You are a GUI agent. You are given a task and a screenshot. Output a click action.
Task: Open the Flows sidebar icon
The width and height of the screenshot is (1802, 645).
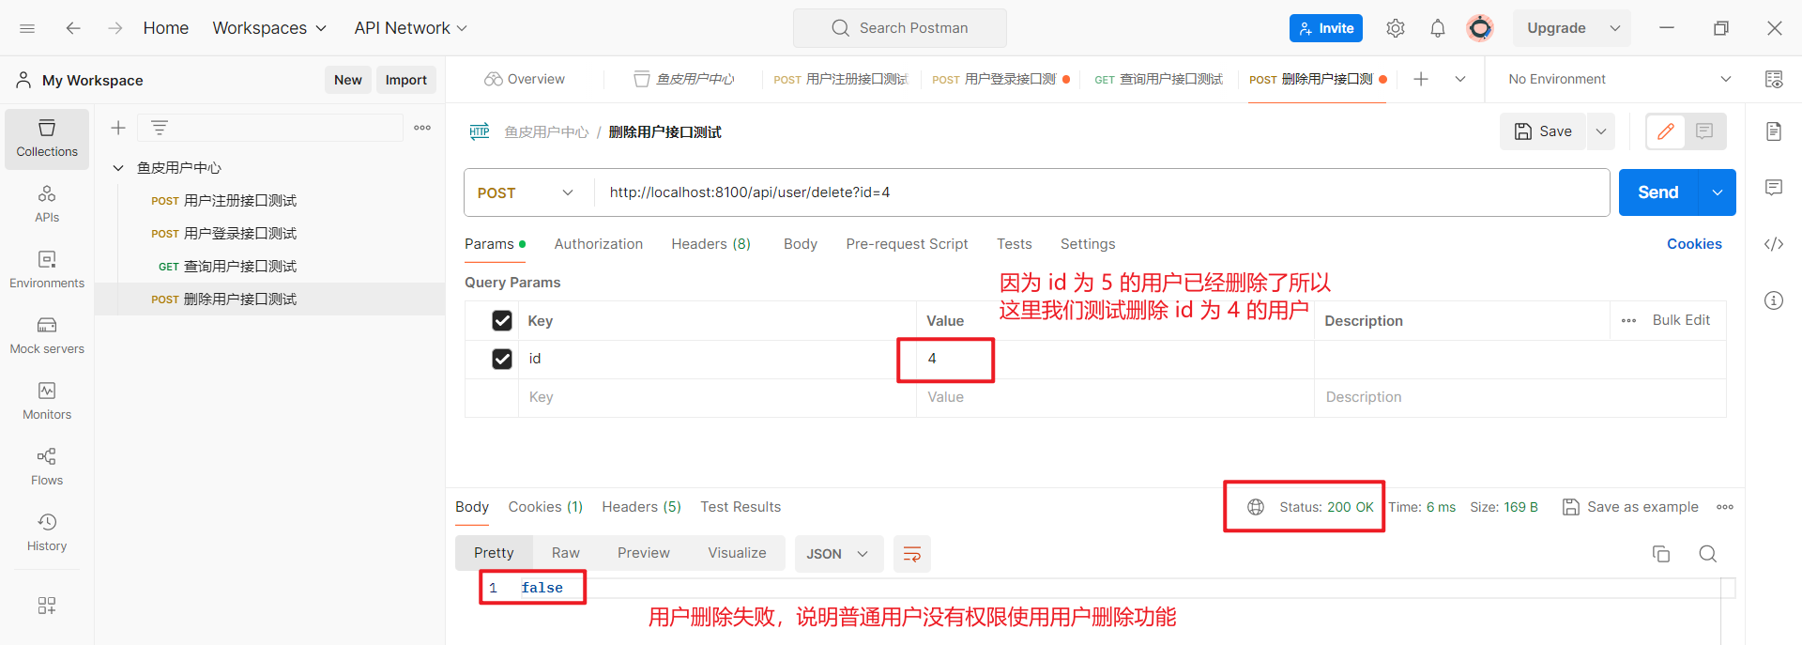point(47,466)
